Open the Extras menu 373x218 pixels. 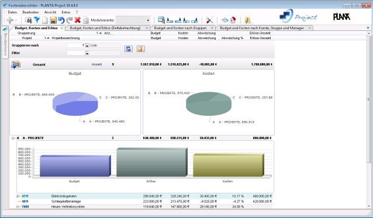(x=66, y=12)
